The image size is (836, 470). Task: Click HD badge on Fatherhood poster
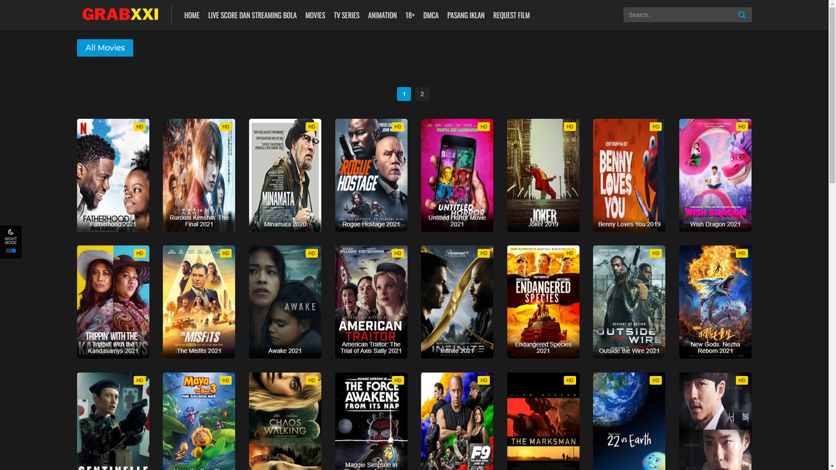point(139,127)
